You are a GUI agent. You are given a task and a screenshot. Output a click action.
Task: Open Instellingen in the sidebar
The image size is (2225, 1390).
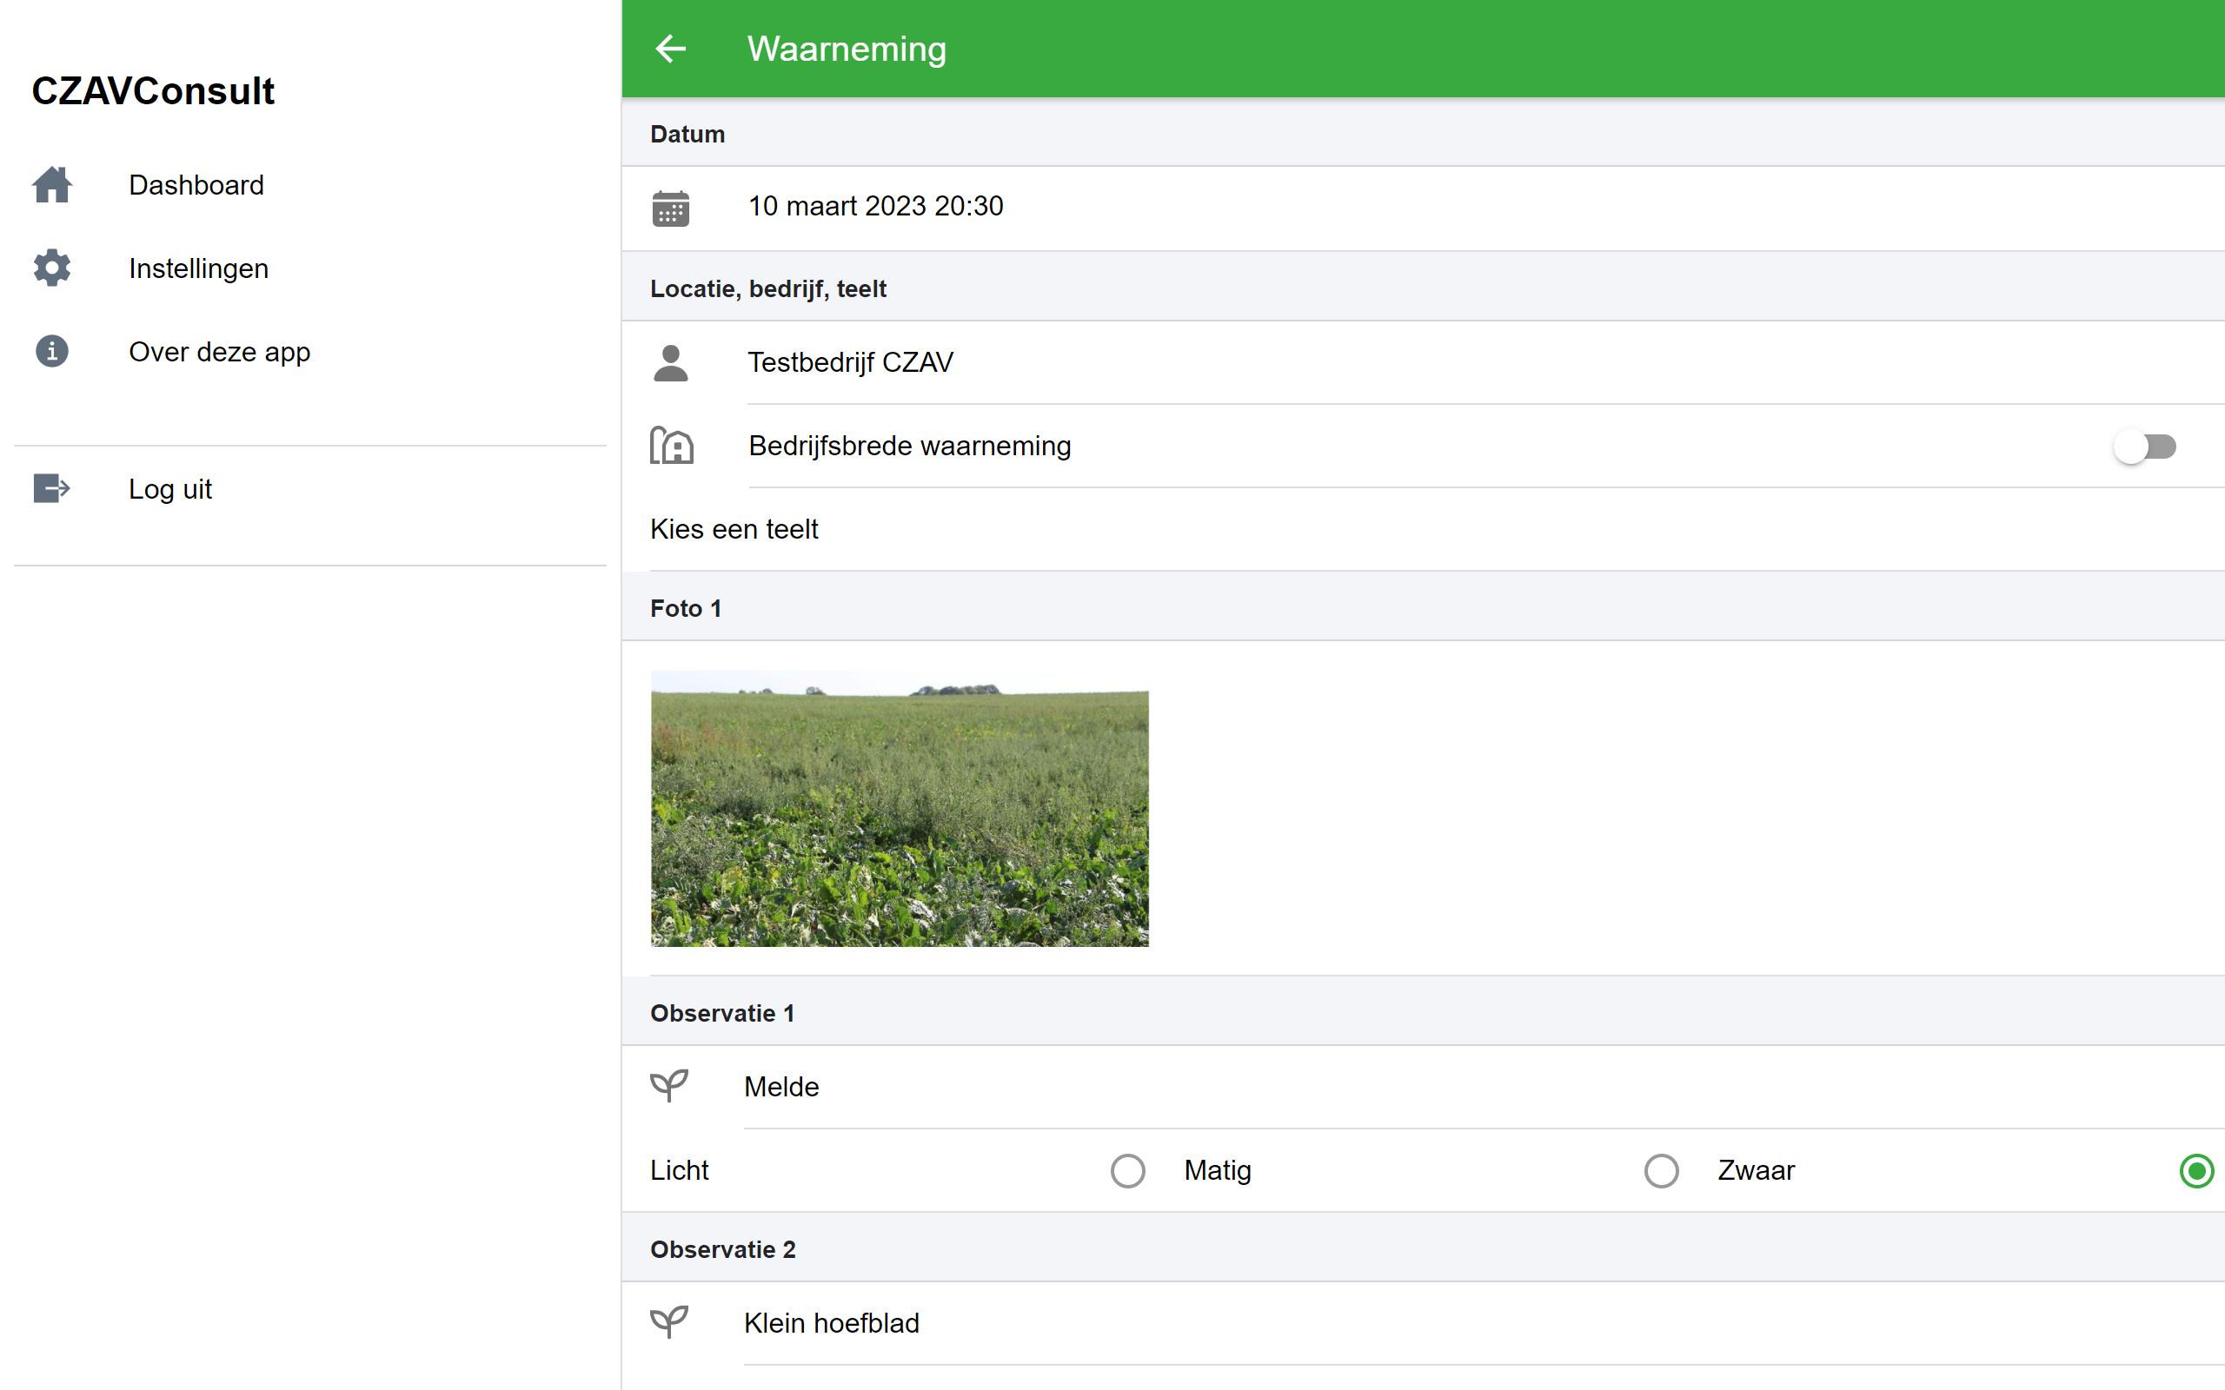click(311, 268)
